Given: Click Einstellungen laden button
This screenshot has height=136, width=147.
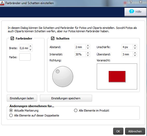Looking at the screenshot, I should coord(22,98).
